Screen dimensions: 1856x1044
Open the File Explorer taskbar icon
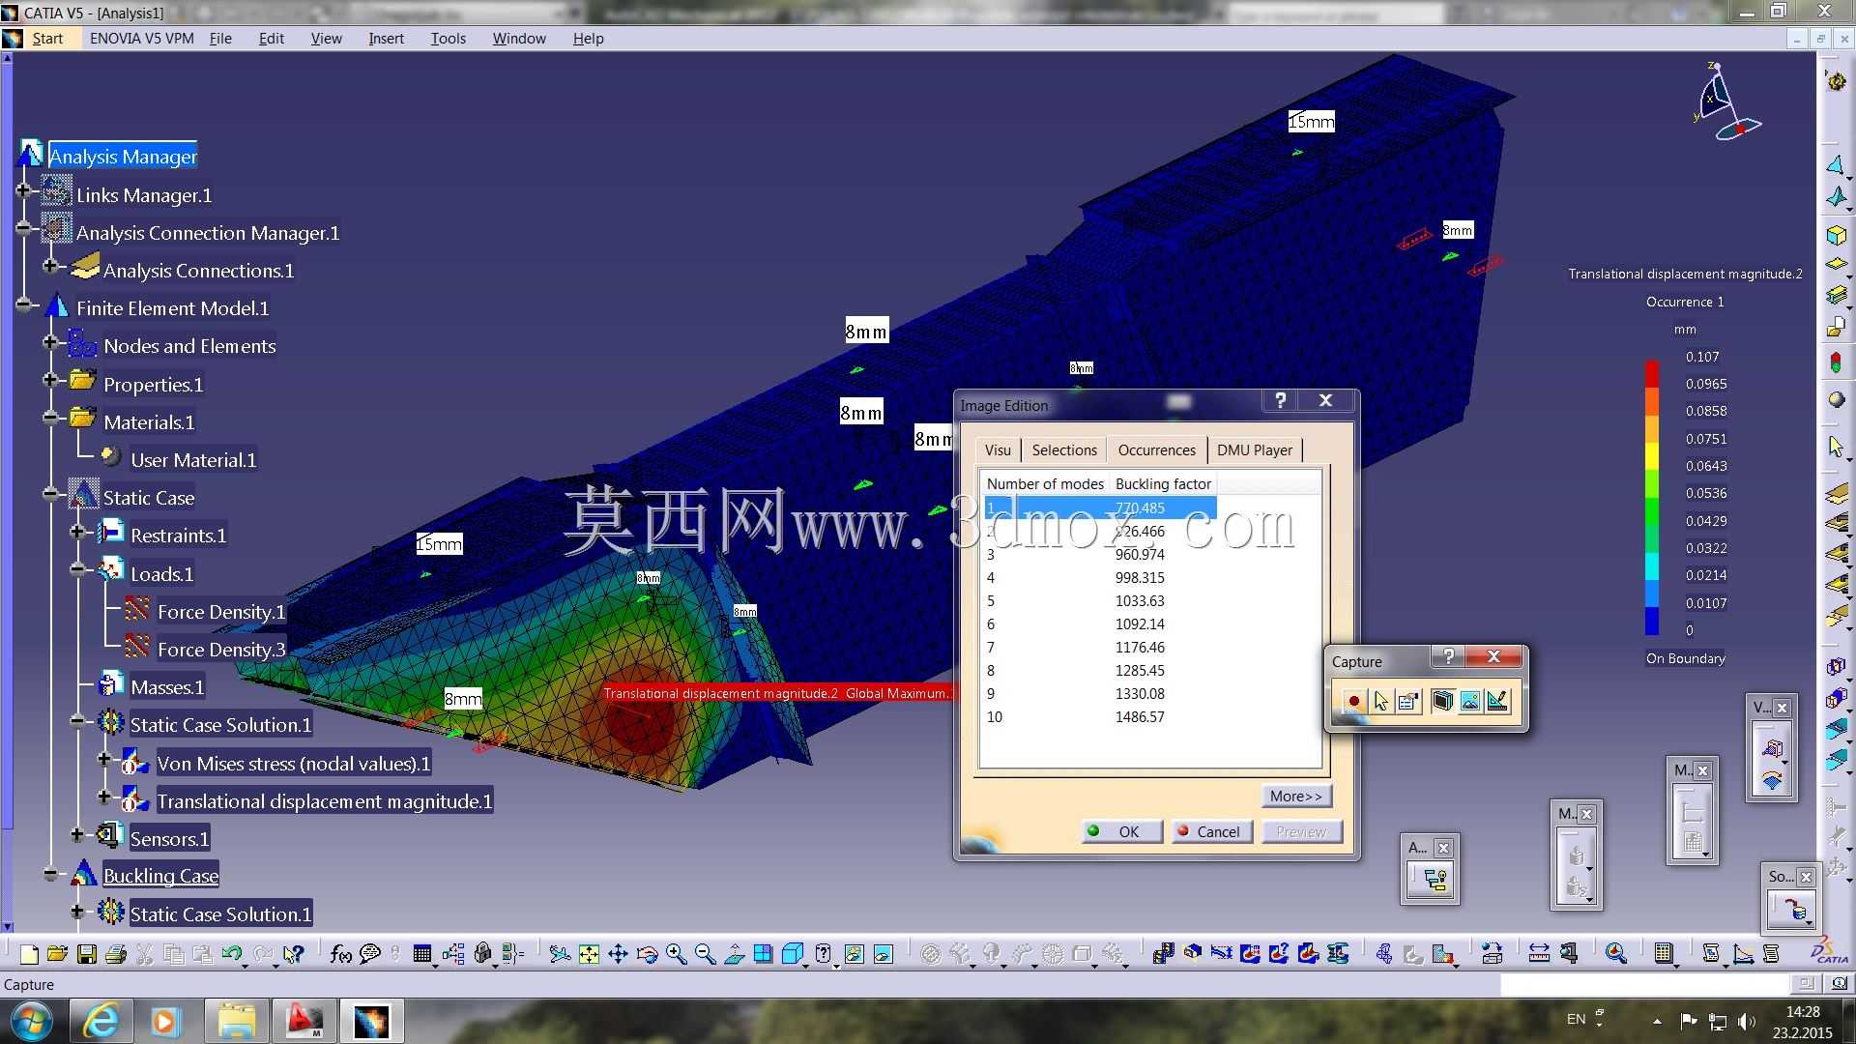[236, 1021]
